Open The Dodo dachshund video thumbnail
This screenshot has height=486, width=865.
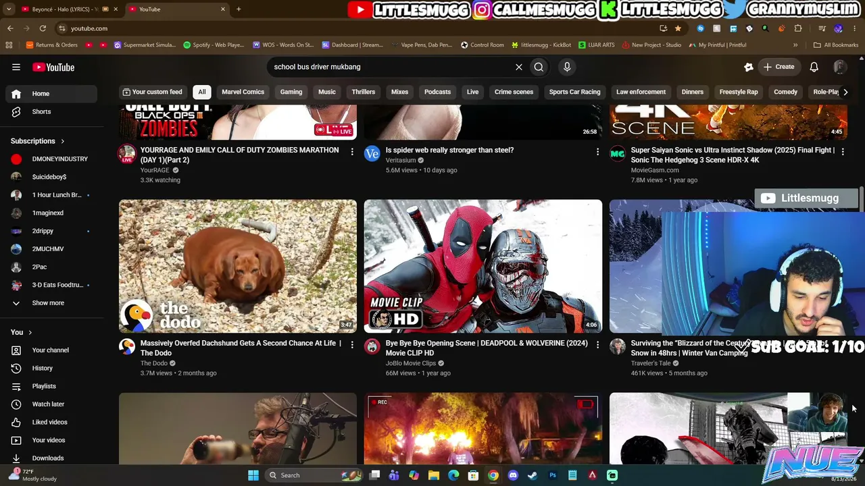coord(238,266)
